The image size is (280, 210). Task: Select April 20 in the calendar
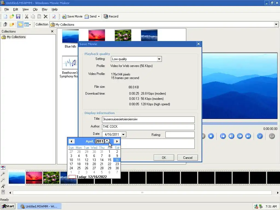click(x=94, y=164)
